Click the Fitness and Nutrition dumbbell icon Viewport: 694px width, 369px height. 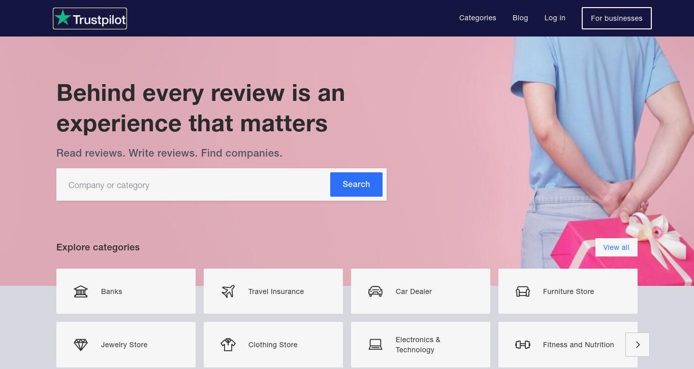tap(523, 345)
